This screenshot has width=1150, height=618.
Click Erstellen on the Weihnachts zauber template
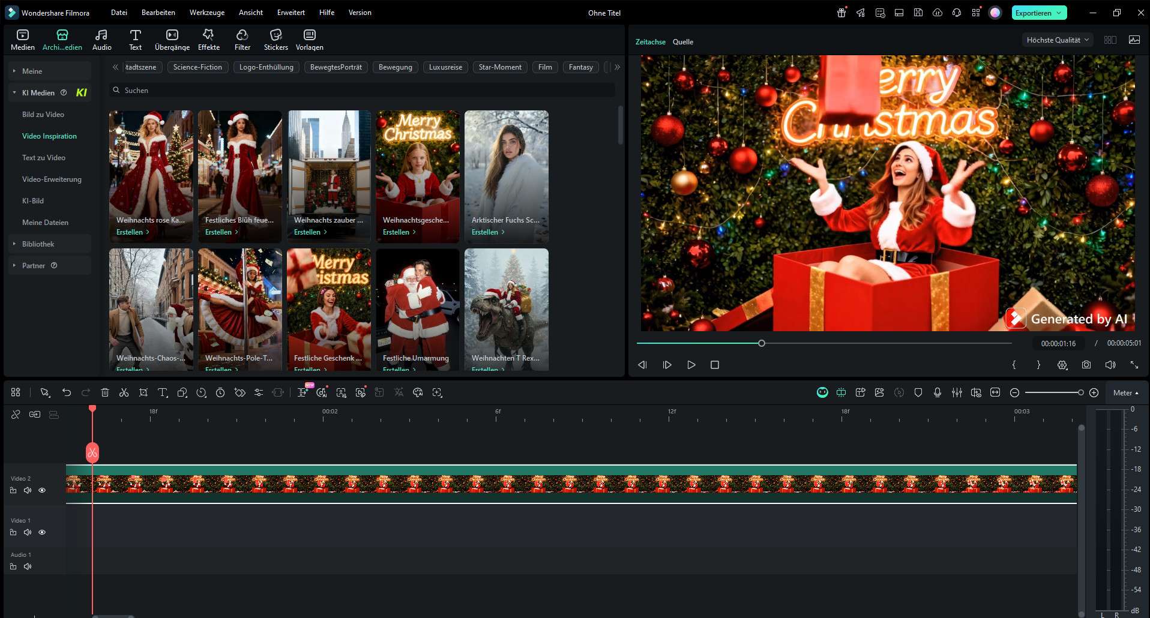coord(309,232)
